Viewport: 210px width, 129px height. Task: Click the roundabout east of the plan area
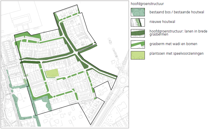(x=123, y=80)
